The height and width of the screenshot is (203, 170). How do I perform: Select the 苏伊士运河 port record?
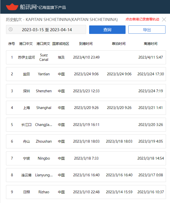click(x=86, y=57)
